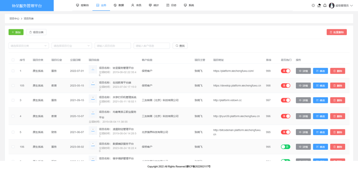This screenshot has height=172, width=358.
Task: Switch to the 业务 tab in the top navigation
Action: (x=101, y=5)
